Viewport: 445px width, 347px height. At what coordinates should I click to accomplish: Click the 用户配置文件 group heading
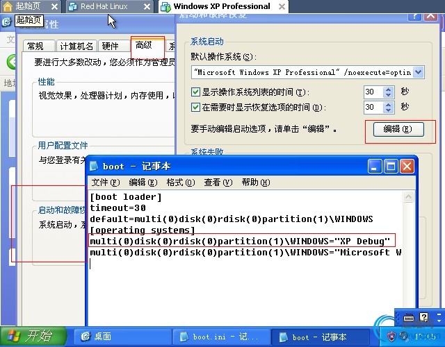tap(63, 146)
